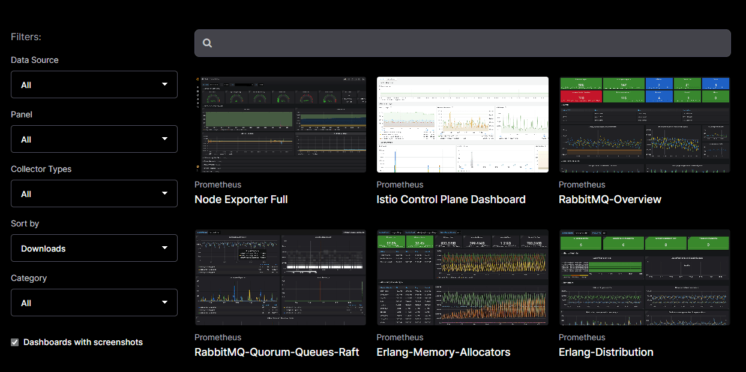
Task: Click the "Filters:" heading text
Action: click(26, 37)
